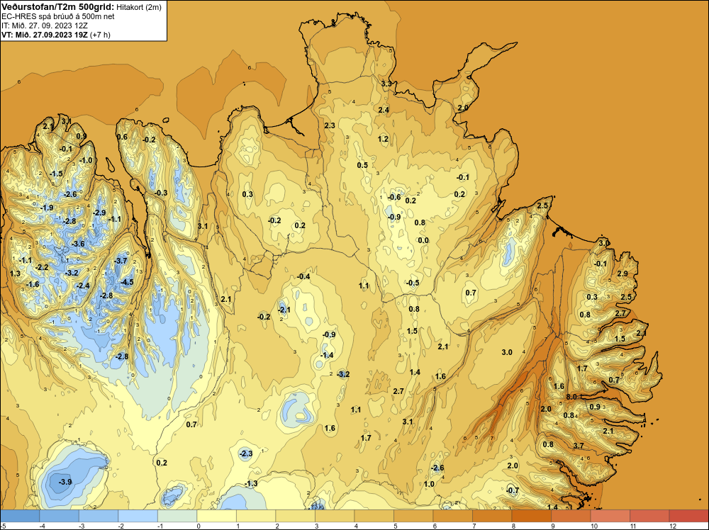The image size is (709, 530).
Task: Click the -0.3 temperature value
Action: coord(160,193)
